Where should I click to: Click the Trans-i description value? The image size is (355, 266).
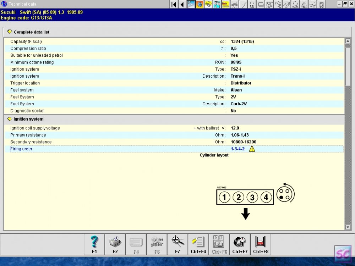coord(237,76)
